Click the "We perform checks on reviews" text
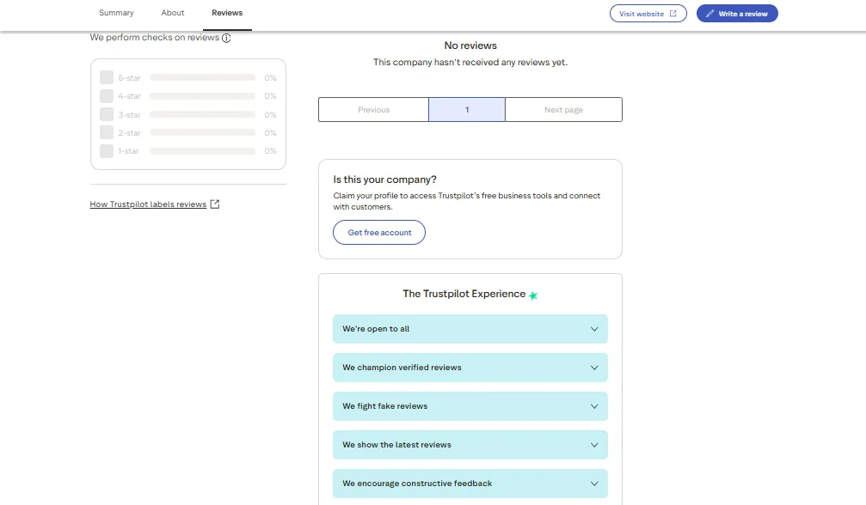The height and width of the screenshot is (505, 866). [155, 38]
